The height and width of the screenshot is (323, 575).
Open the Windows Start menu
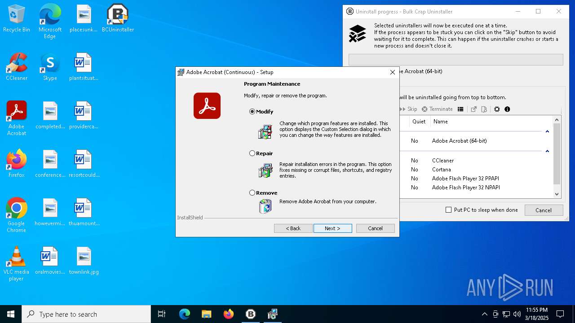coord(11,314)
